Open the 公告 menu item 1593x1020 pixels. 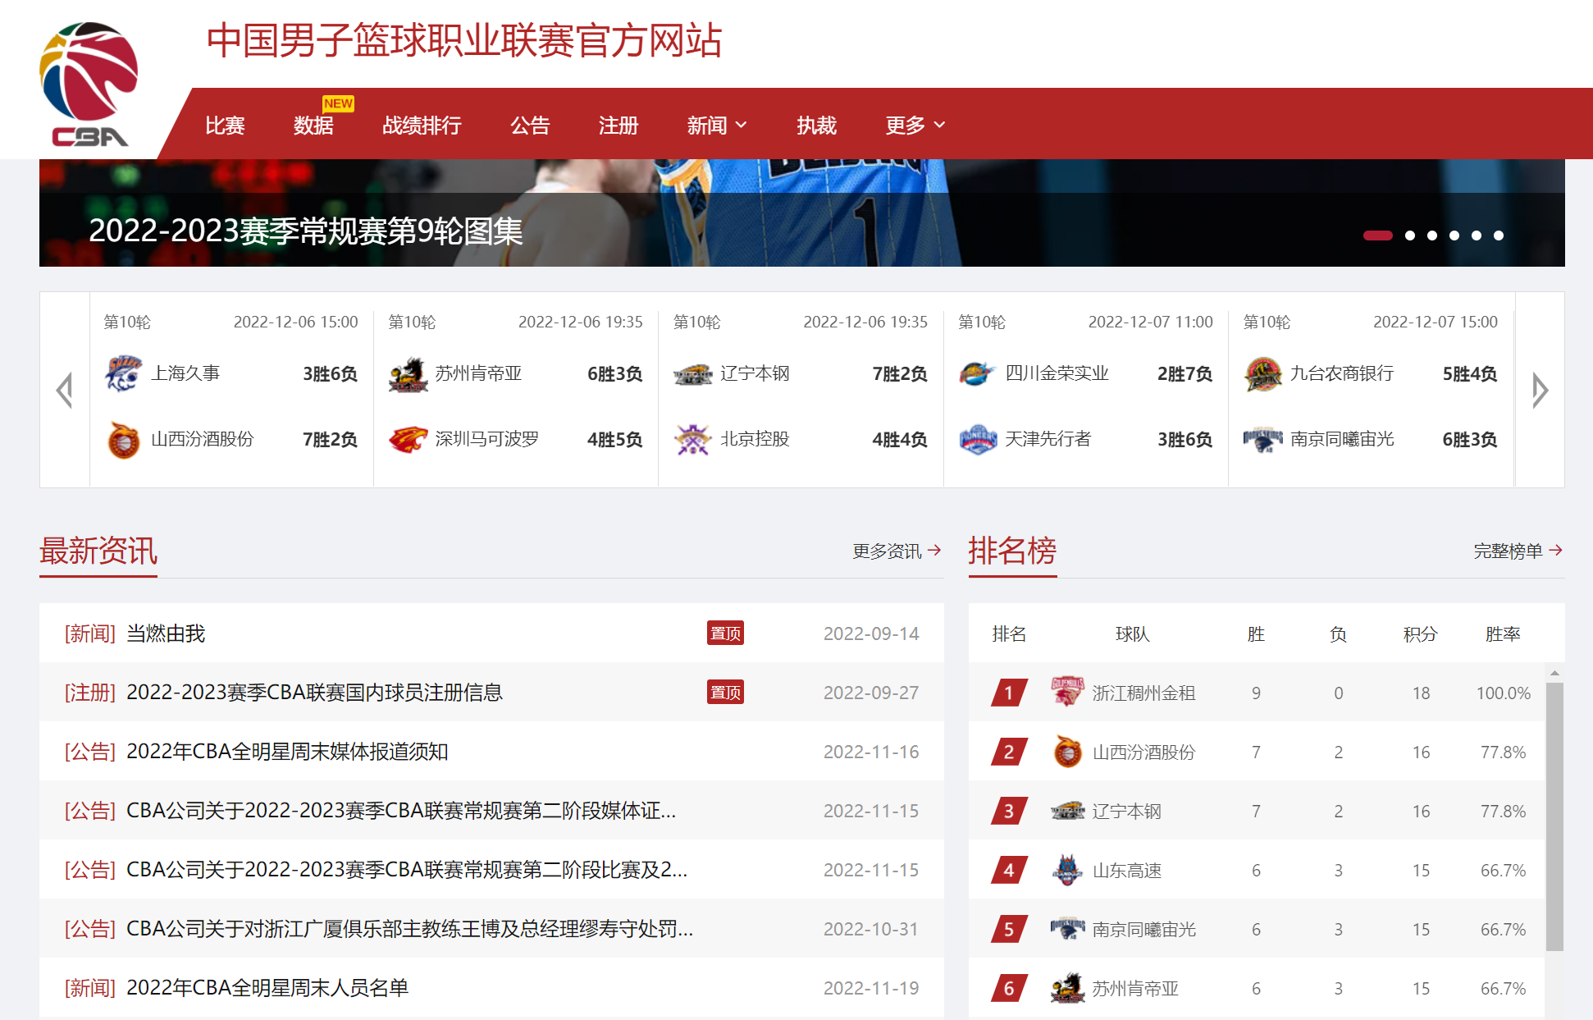click(x=530, y=125)
